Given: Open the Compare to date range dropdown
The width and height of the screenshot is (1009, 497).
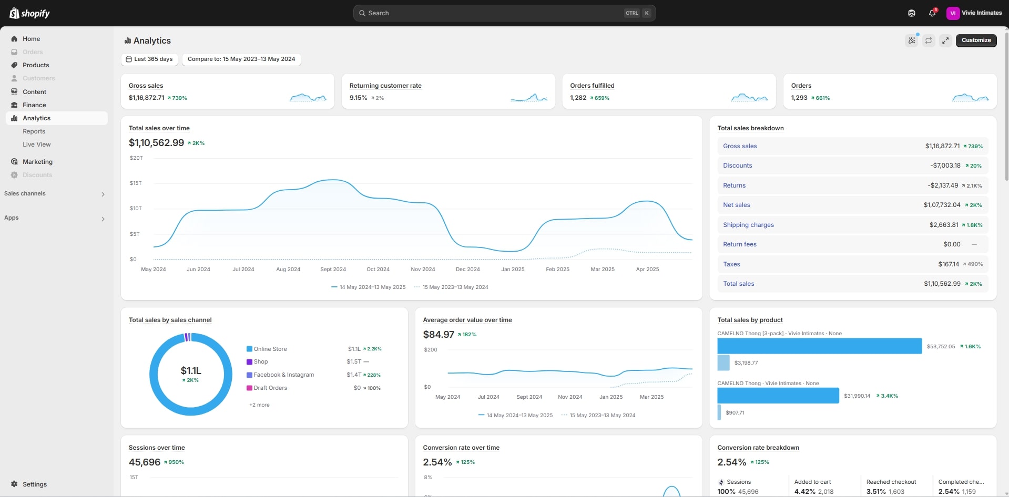Looking at the screenshot, I should click(241, 59).
